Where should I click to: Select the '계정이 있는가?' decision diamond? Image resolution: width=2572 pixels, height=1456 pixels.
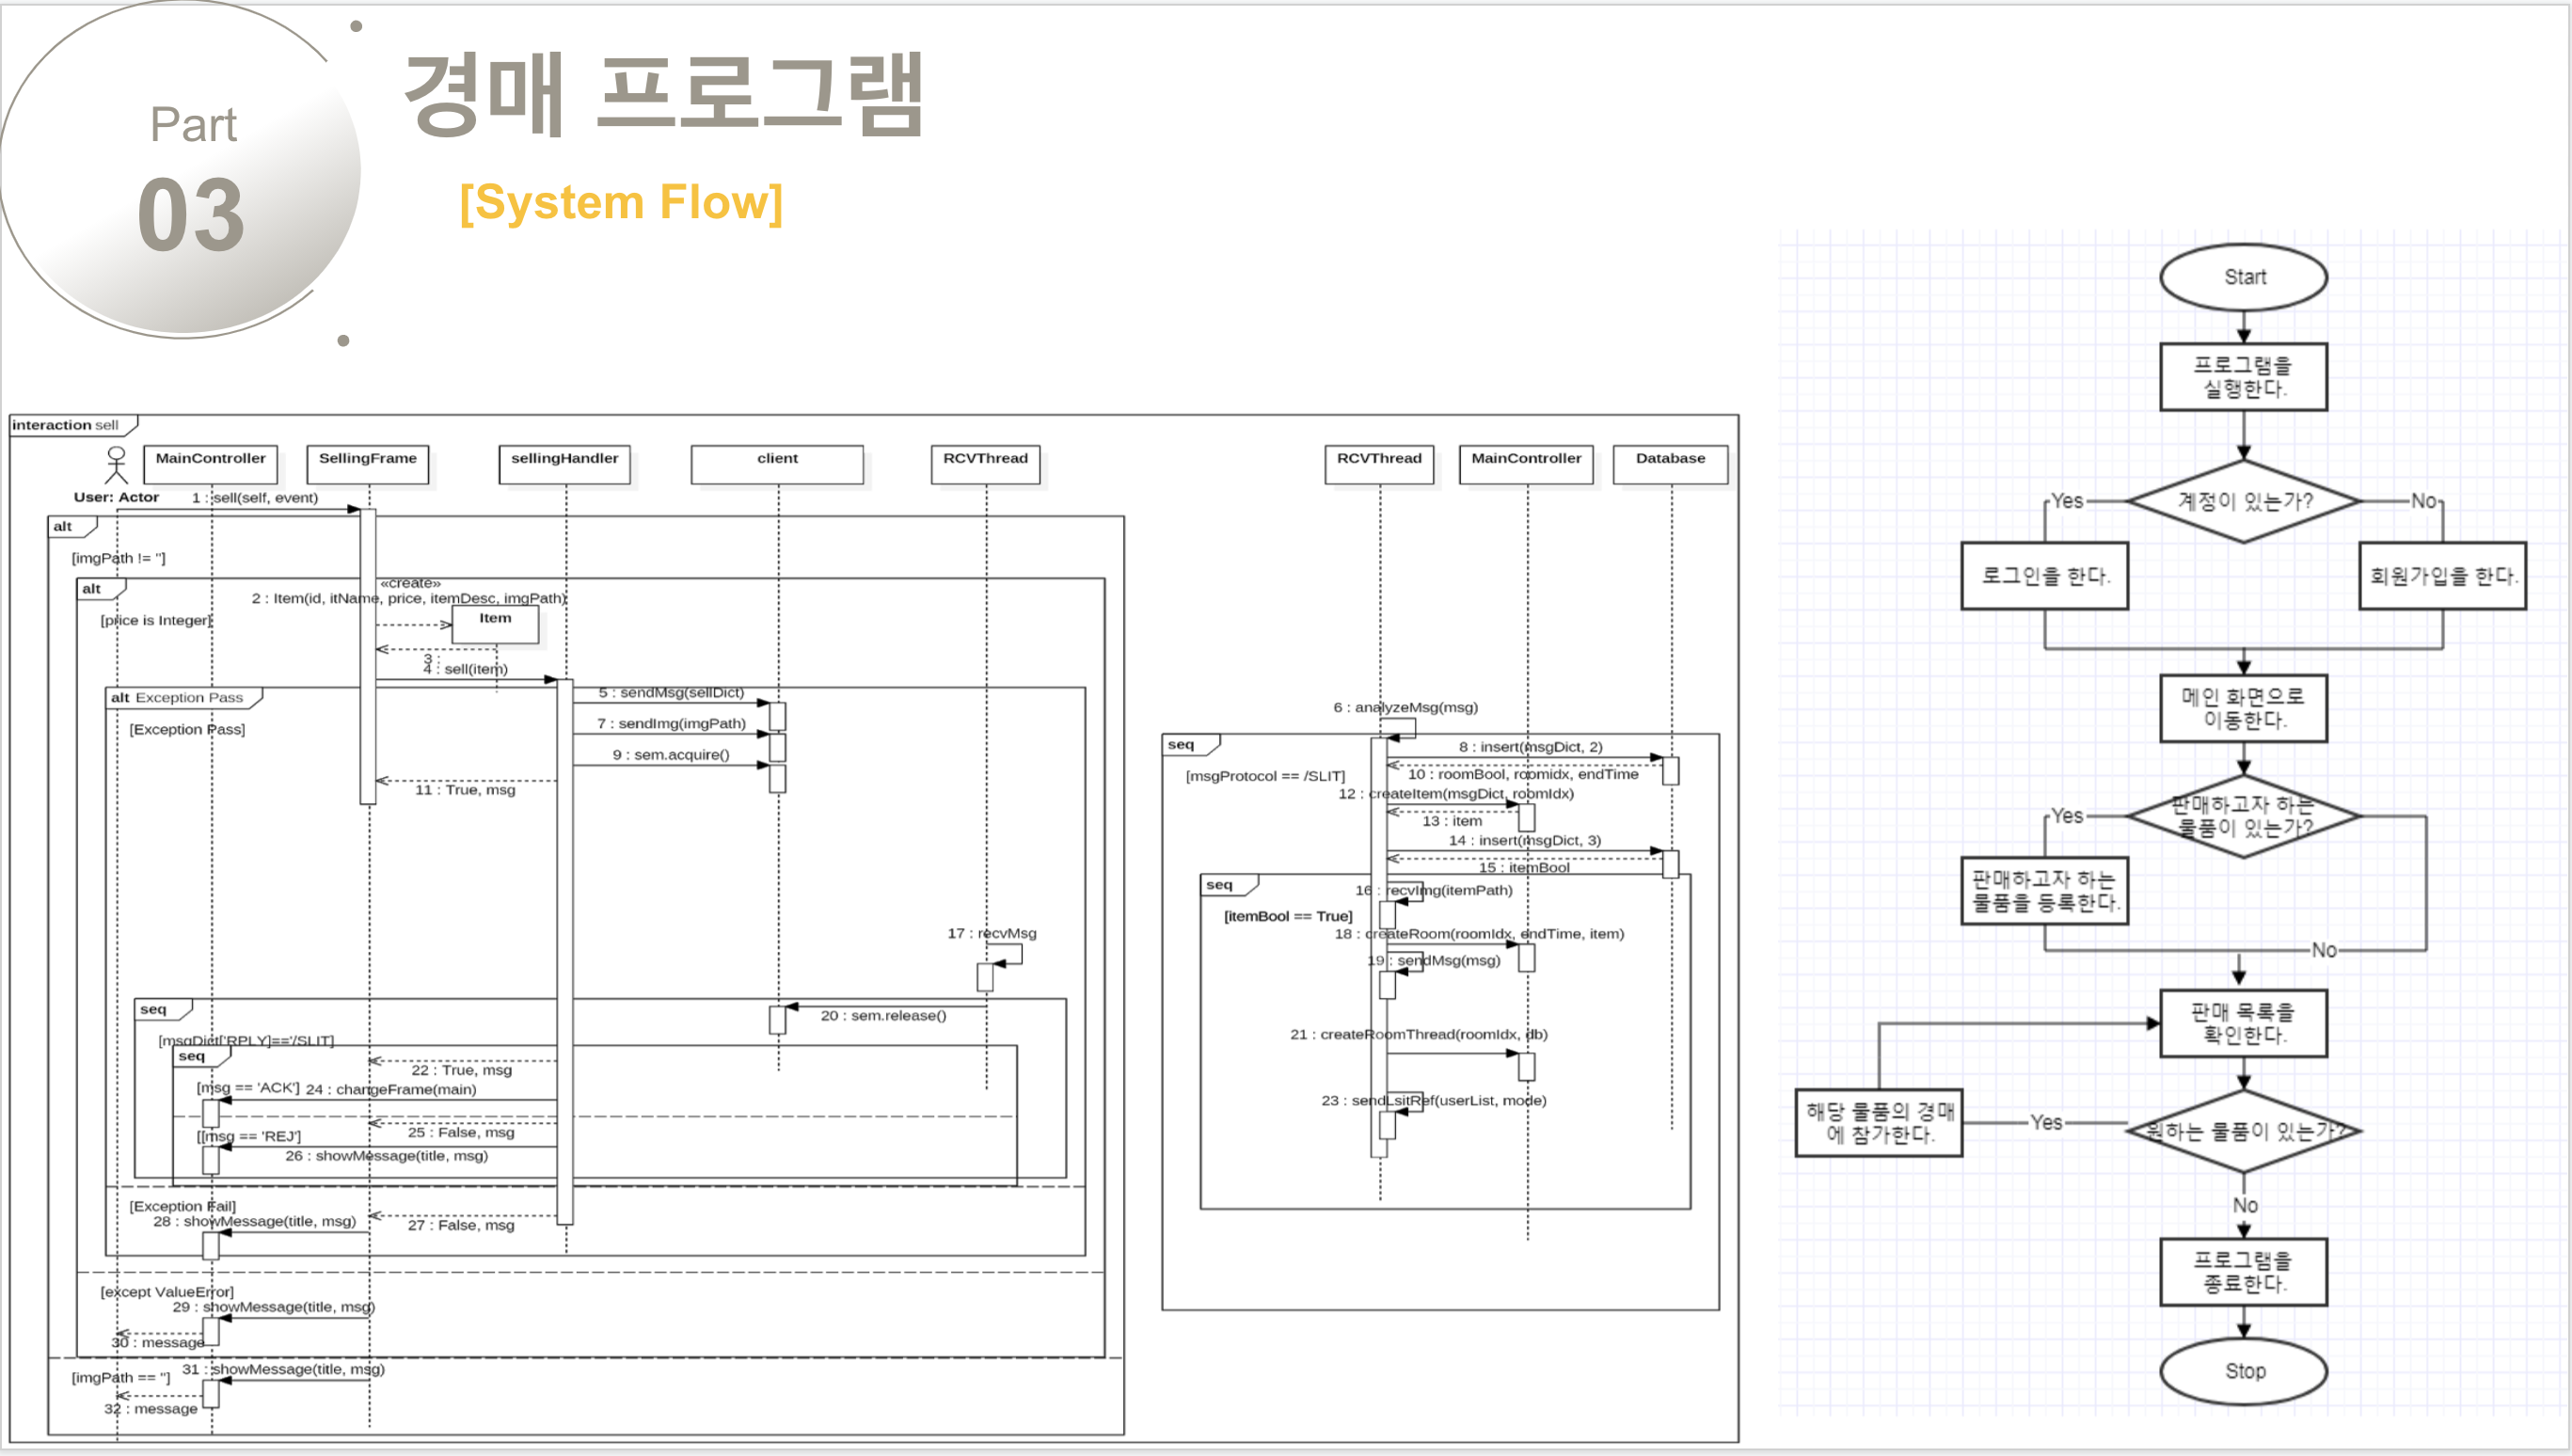2243,501
